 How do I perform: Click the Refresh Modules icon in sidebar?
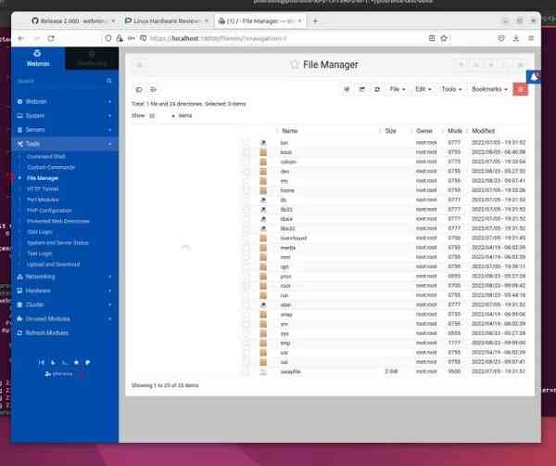point(20,332)
